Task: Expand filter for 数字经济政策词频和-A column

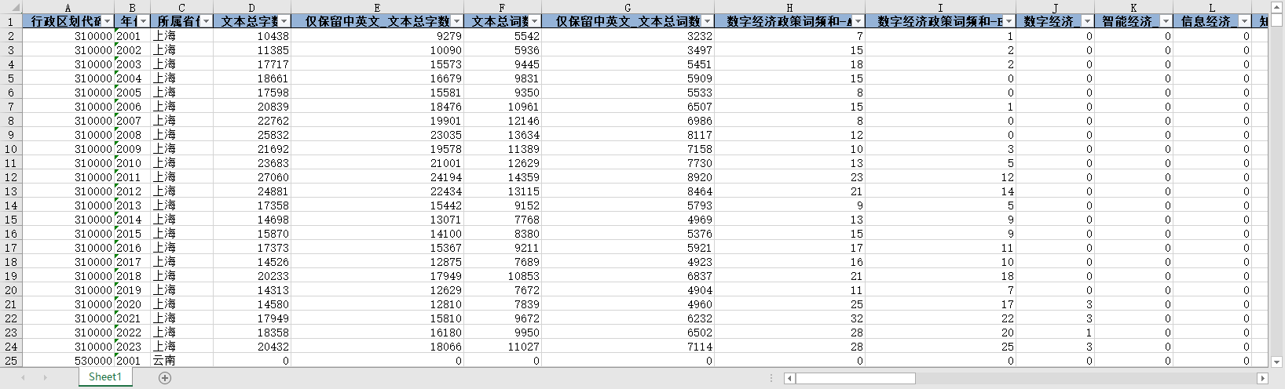Action: pyautogui.click(x=858, y=22)
